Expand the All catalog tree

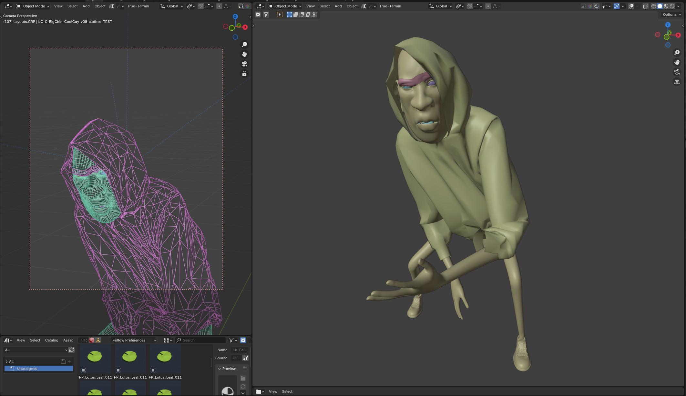pos(6,361)
